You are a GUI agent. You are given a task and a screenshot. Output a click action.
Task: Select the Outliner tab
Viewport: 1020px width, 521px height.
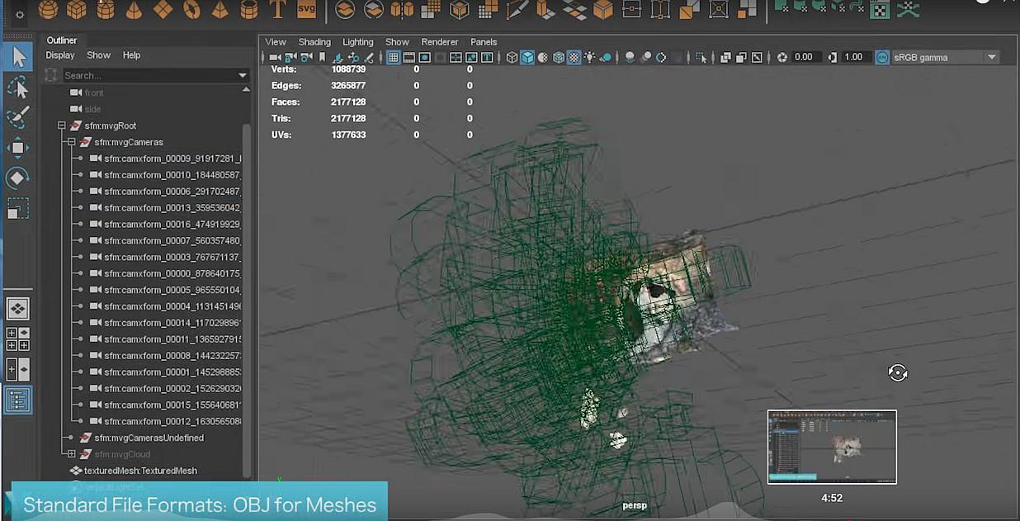[62, 40]
